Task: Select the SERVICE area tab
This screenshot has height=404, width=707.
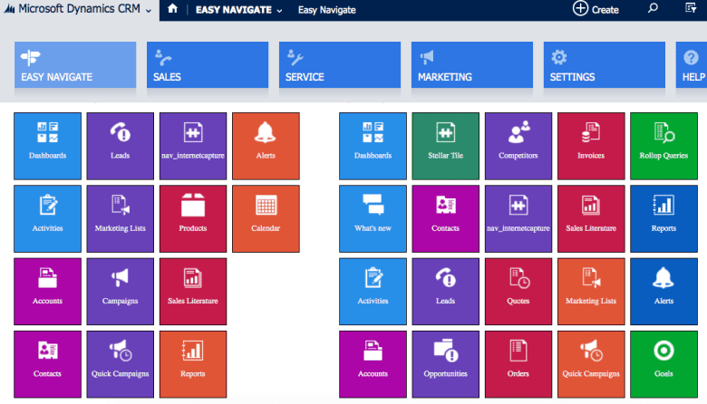Action: point(340,65)
